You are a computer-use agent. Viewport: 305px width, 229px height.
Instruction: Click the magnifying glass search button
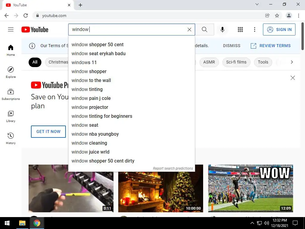[x=204, y=30]
